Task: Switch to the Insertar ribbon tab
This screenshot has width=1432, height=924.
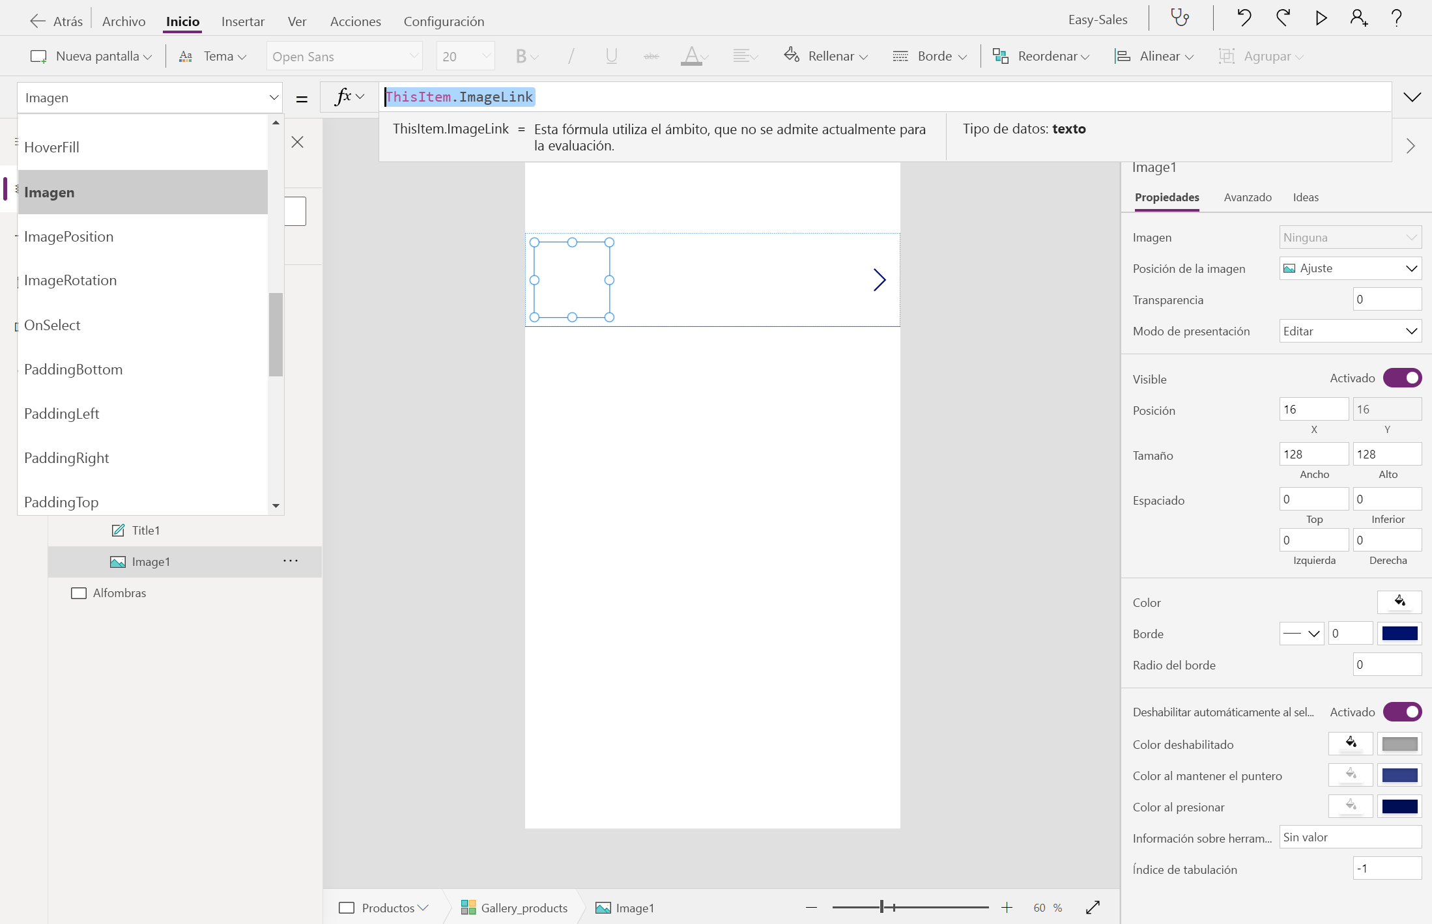Action: coord(242,21)
